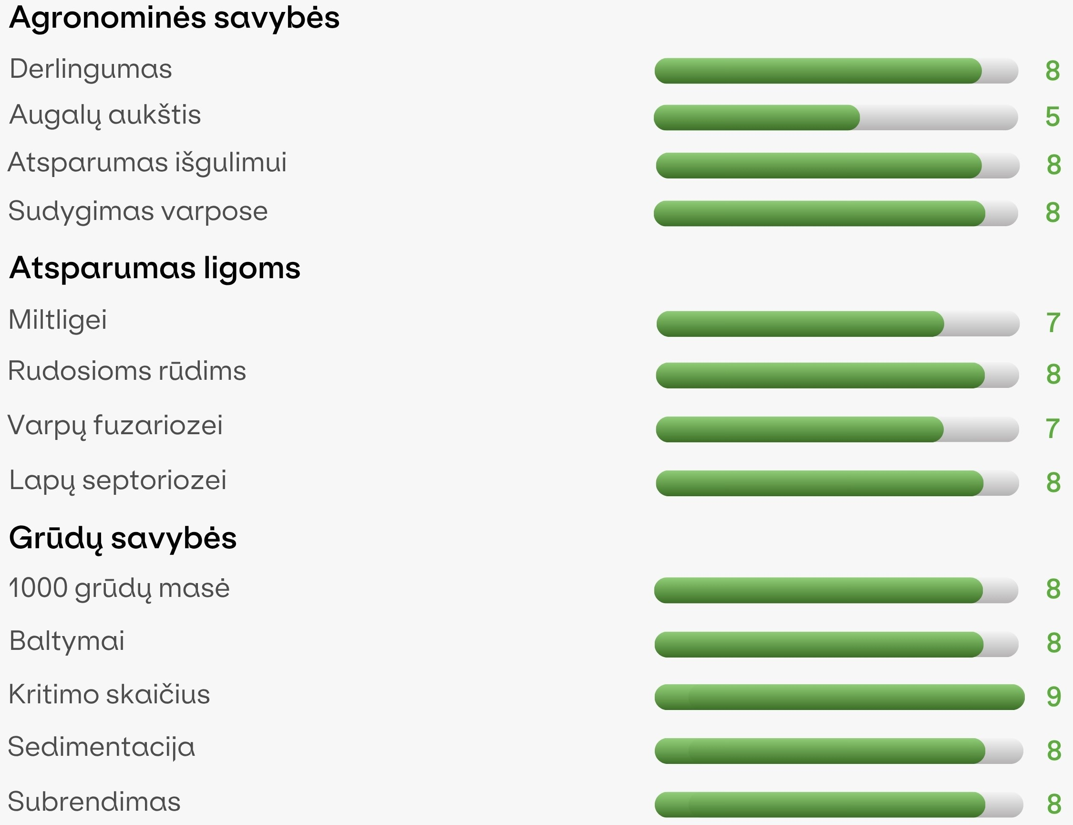Click the Atsparumas ligoms heading
The width and height of the screenshot is (1073, 825).
(155, 269)
